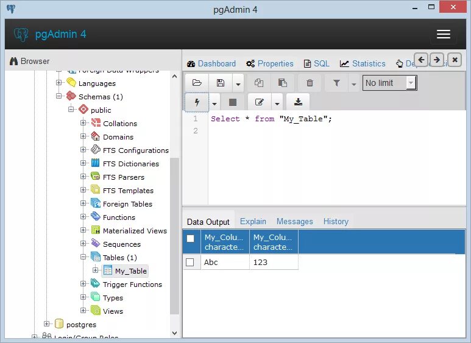Open the hamburger menu in pgAdmin header
The image size is (471, 343).
(x=444, y=34)
